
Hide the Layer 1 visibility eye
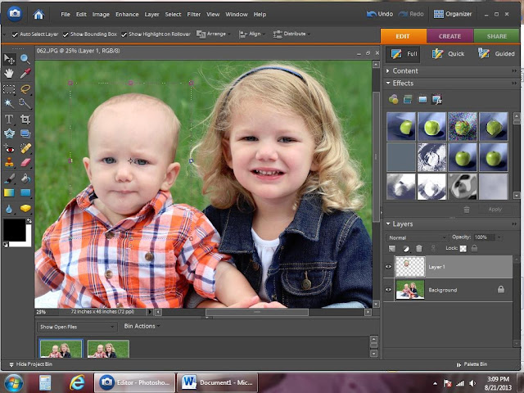pyautogui.click(x=389, y=267)
